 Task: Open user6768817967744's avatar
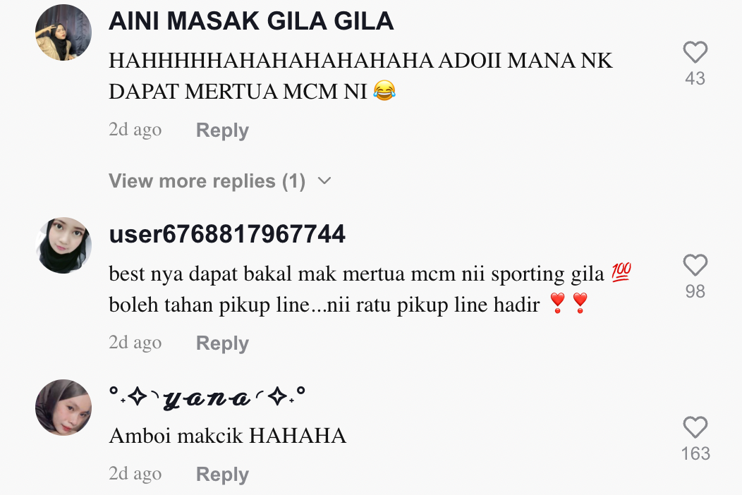tap(63, 245)
